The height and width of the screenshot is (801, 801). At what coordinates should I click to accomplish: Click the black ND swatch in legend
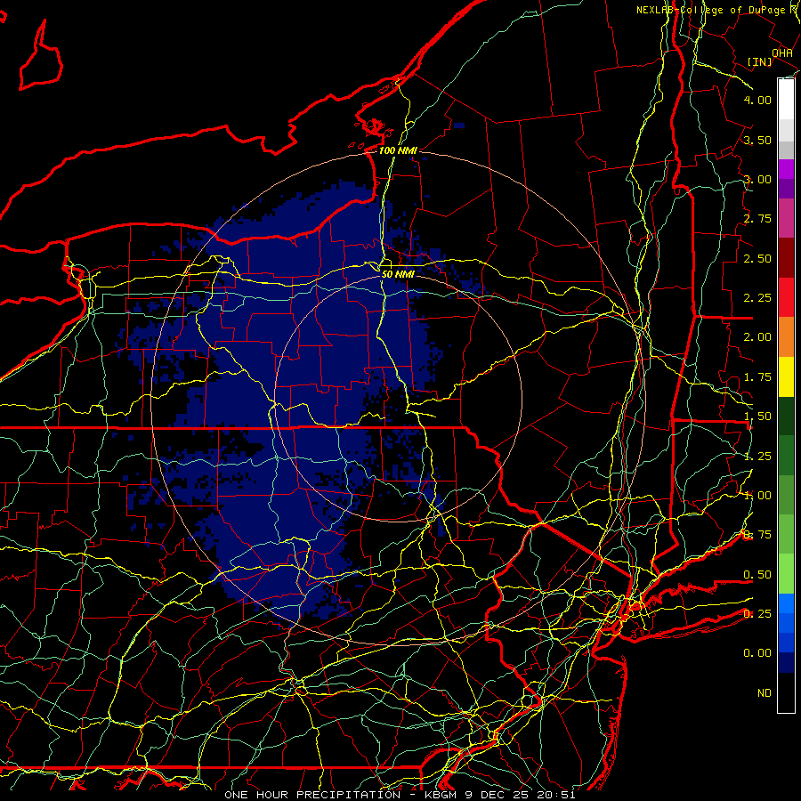point(786,692)
